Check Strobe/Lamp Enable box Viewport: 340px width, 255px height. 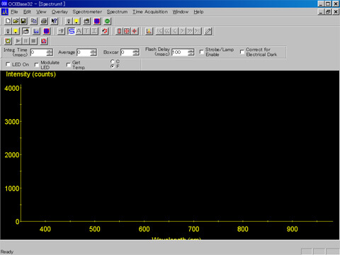coord(201,52)
